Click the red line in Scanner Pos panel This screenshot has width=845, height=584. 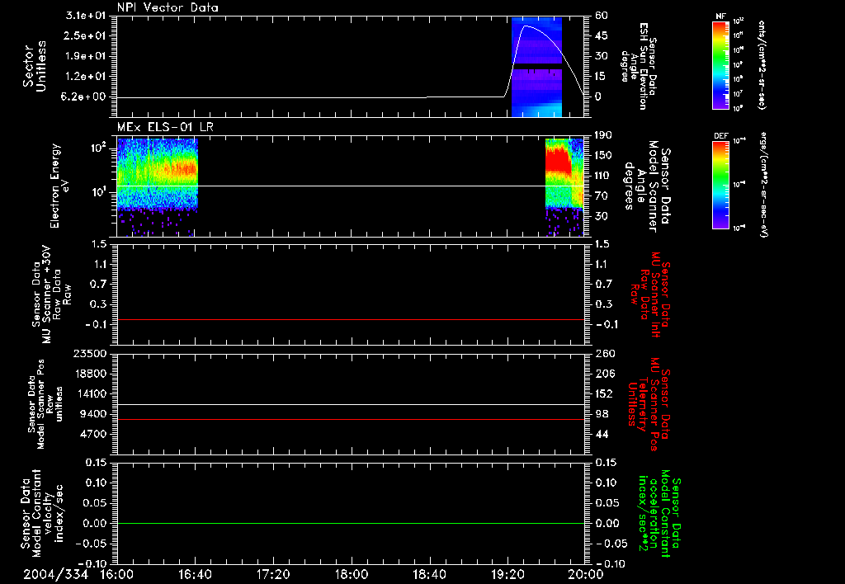point(351,419)
